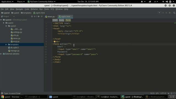Viewport: 176px width, 99px height.
Task: Click the templates breadcrumb in navigation bar
Action: point(26,13)
